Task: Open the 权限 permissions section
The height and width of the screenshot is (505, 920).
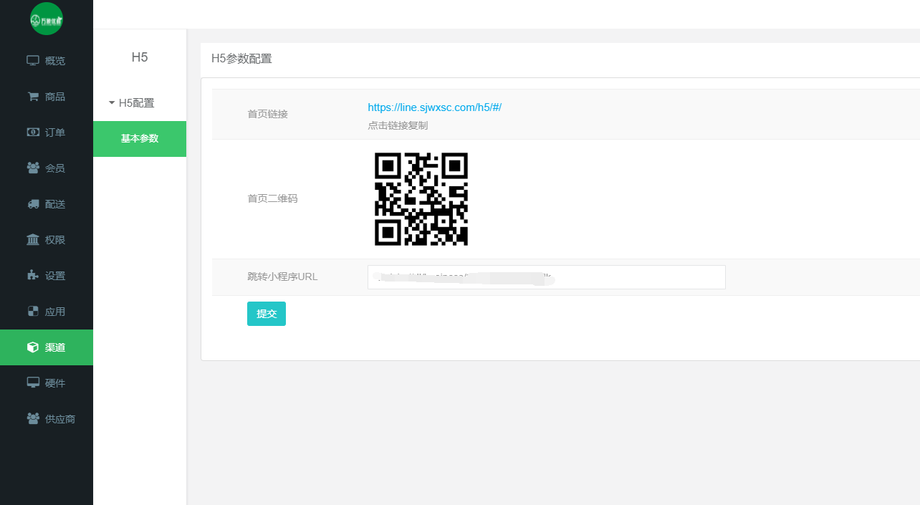Action: click(x=47, y=240)
